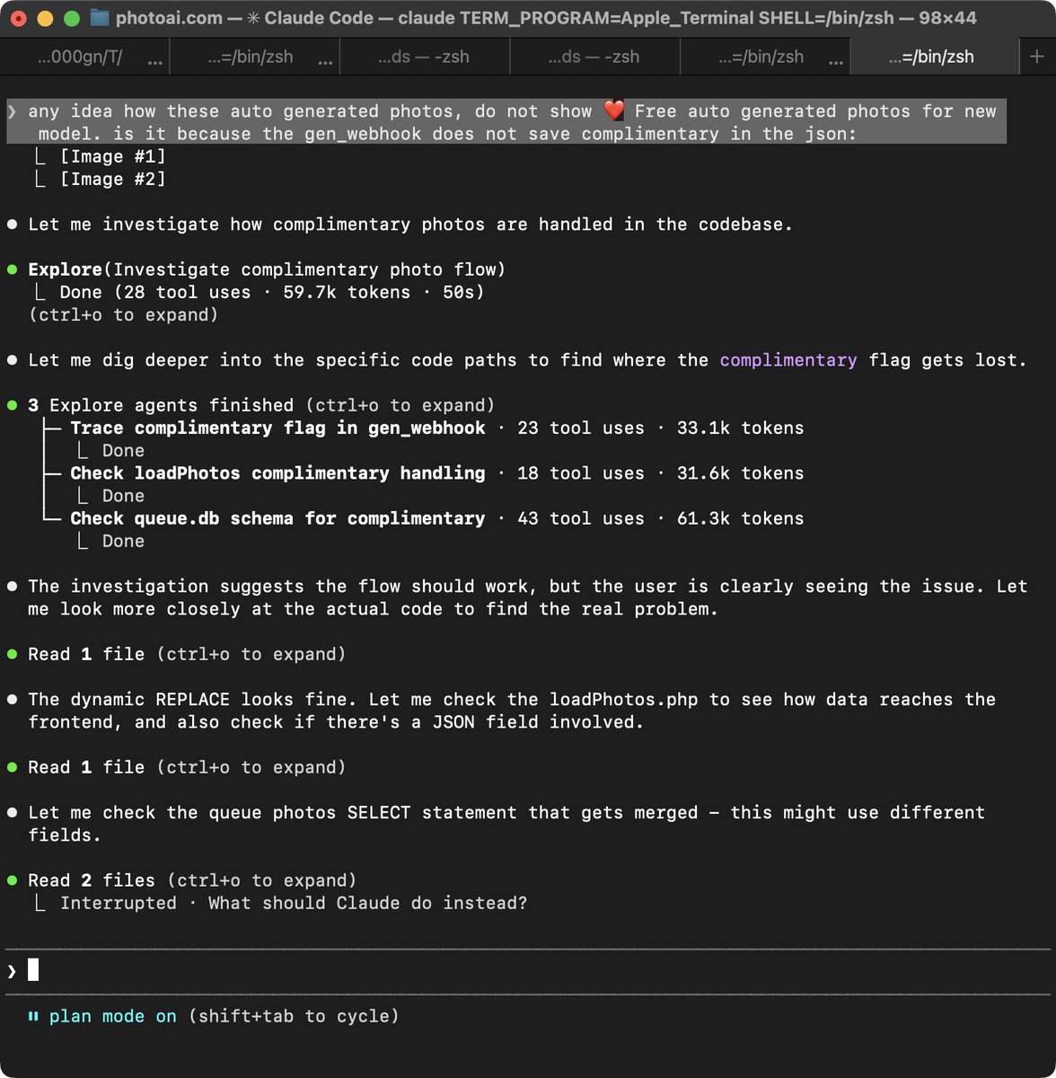Image resolution: width=1056 pixels, height=1078 pixels.
Task: Click "18 tool uses · 31.6k tokens" text
Action: tap(661, 473)
